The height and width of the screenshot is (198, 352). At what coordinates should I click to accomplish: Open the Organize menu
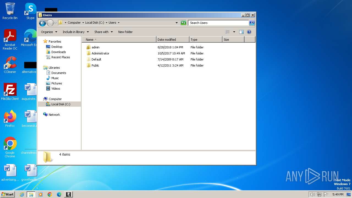tap(49, 32)
